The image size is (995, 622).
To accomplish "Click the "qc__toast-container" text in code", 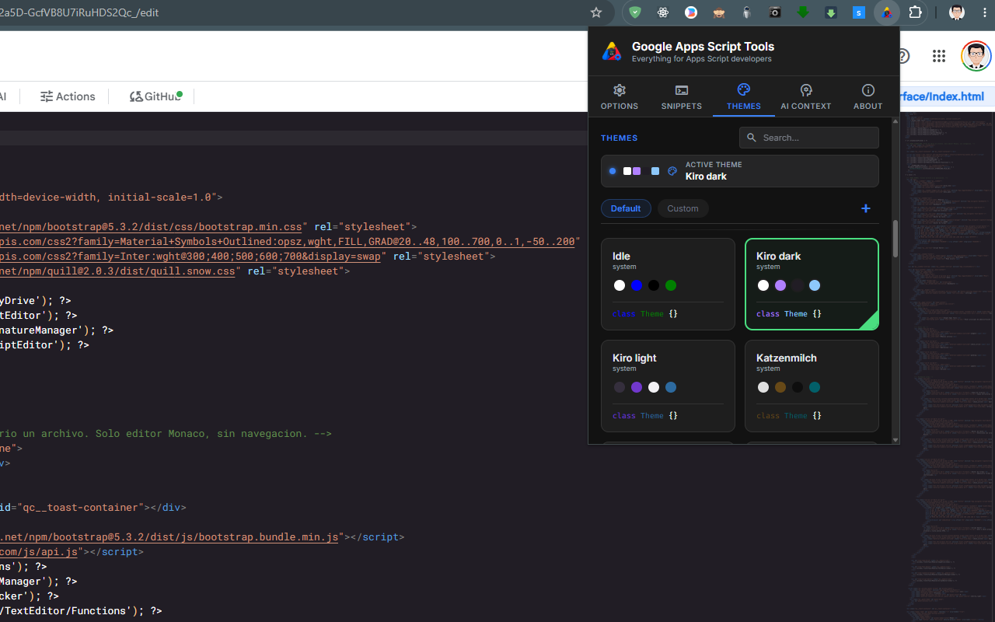I will pyautogui.click(x=81, y=508).
